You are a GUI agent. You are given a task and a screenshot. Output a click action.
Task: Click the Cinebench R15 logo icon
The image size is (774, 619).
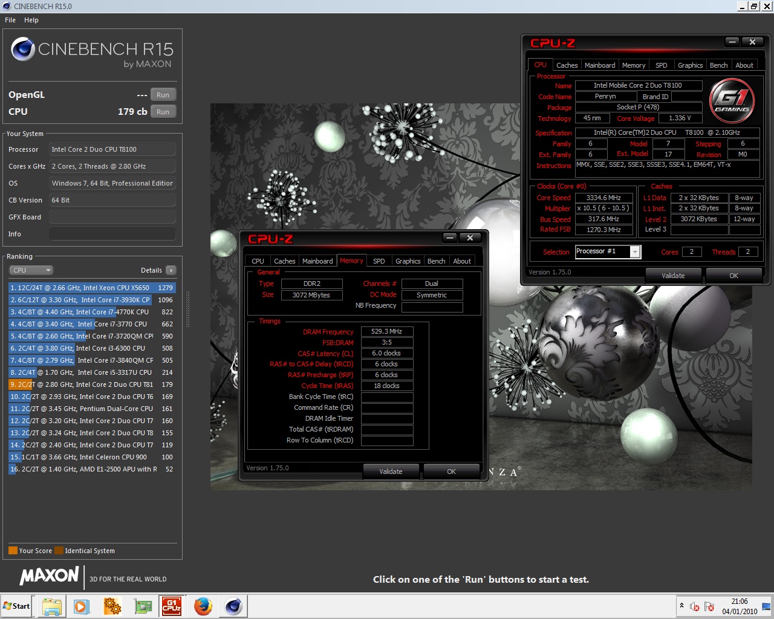tap(23, 49)
